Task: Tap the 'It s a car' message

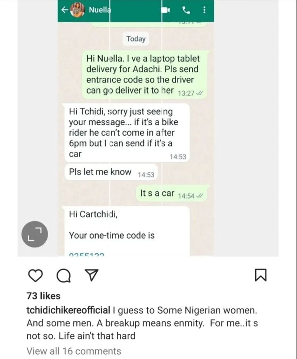Action: pyautogui.click(x=172, y=194)
